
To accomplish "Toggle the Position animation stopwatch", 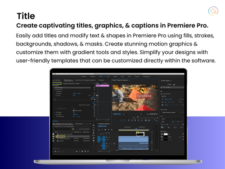I will tap(57, 93).
